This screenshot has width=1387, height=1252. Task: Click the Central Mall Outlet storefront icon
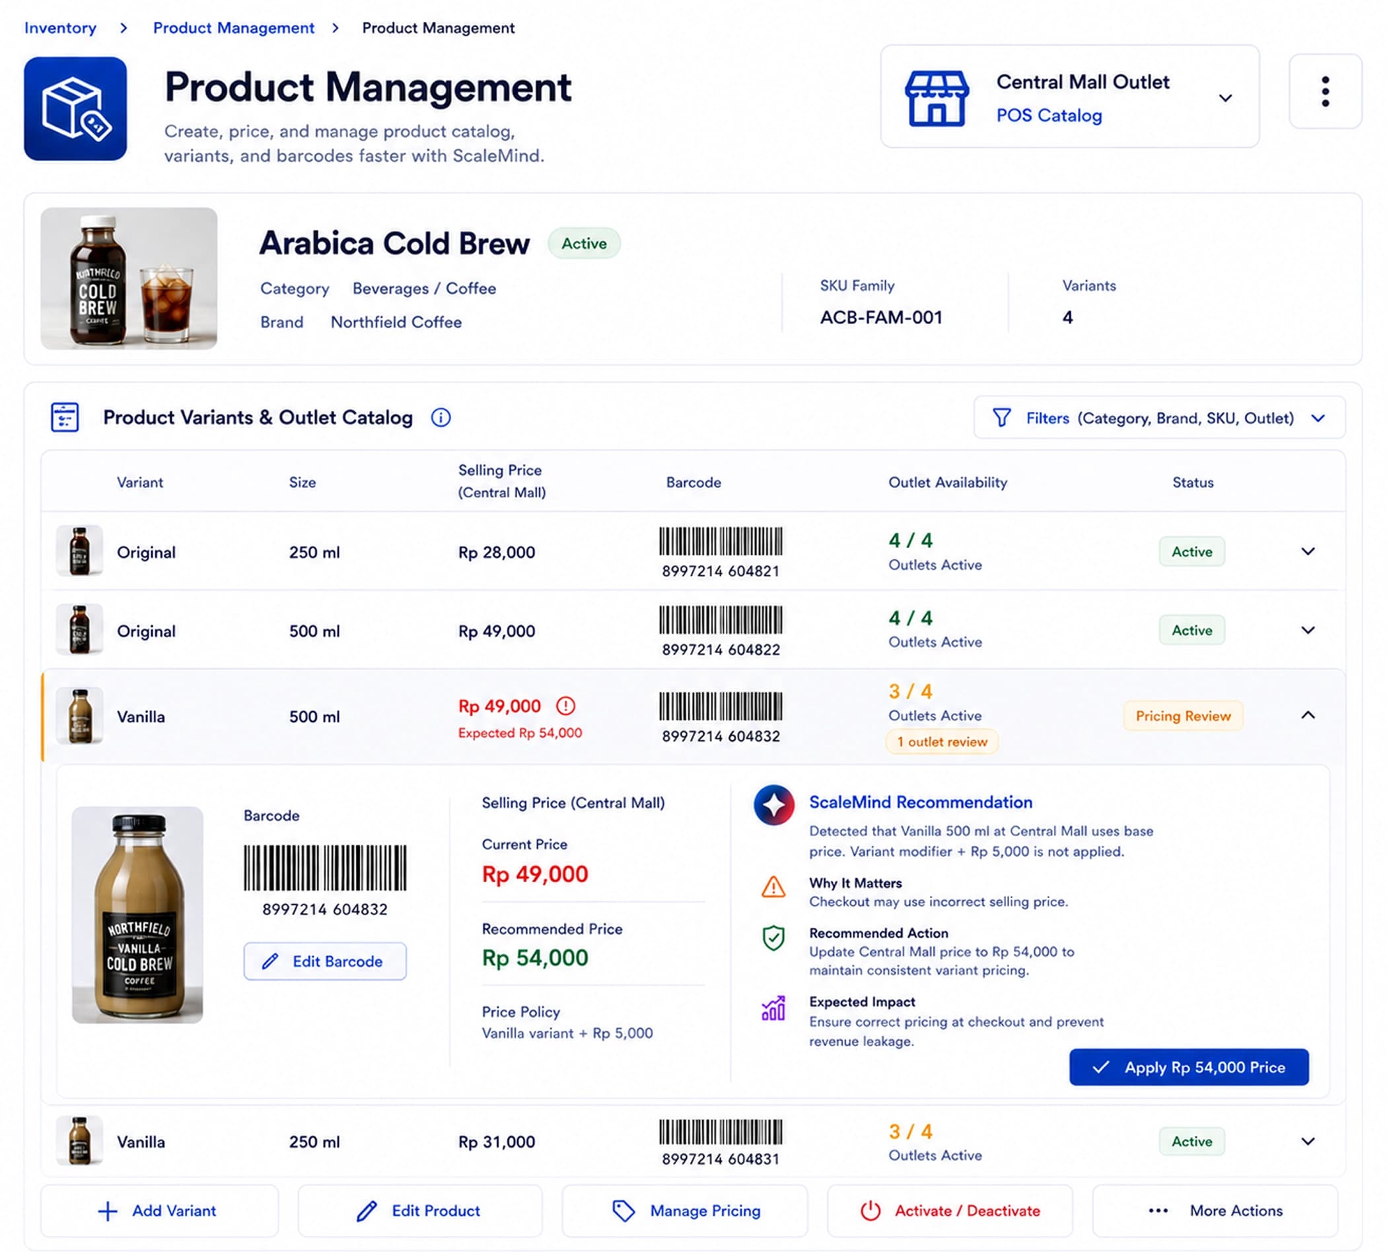937,98
